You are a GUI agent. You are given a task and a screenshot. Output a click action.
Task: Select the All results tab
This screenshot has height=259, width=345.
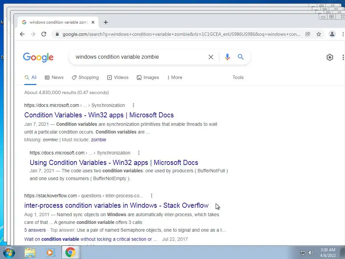click(31, 77)
